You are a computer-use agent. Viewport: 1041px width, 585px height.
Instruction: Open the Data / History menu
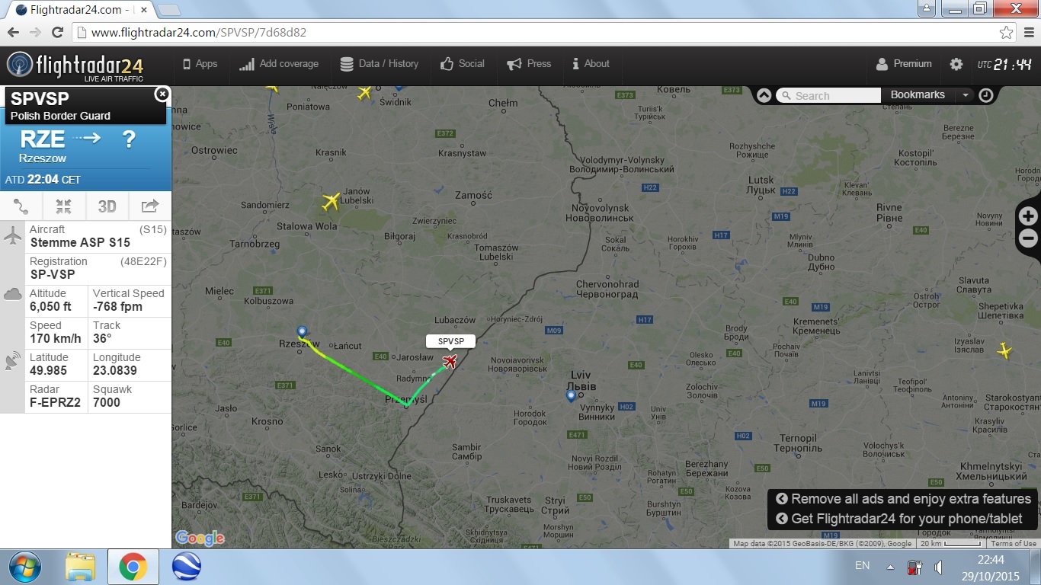380,64
